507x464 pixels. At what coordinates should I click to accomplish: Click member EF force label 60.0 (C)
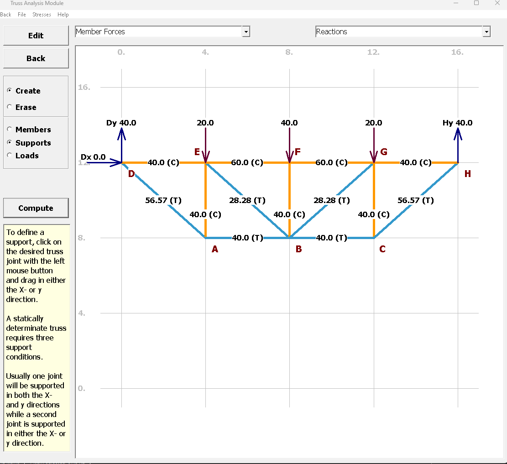pyautogui.click(x=247, y=162)
